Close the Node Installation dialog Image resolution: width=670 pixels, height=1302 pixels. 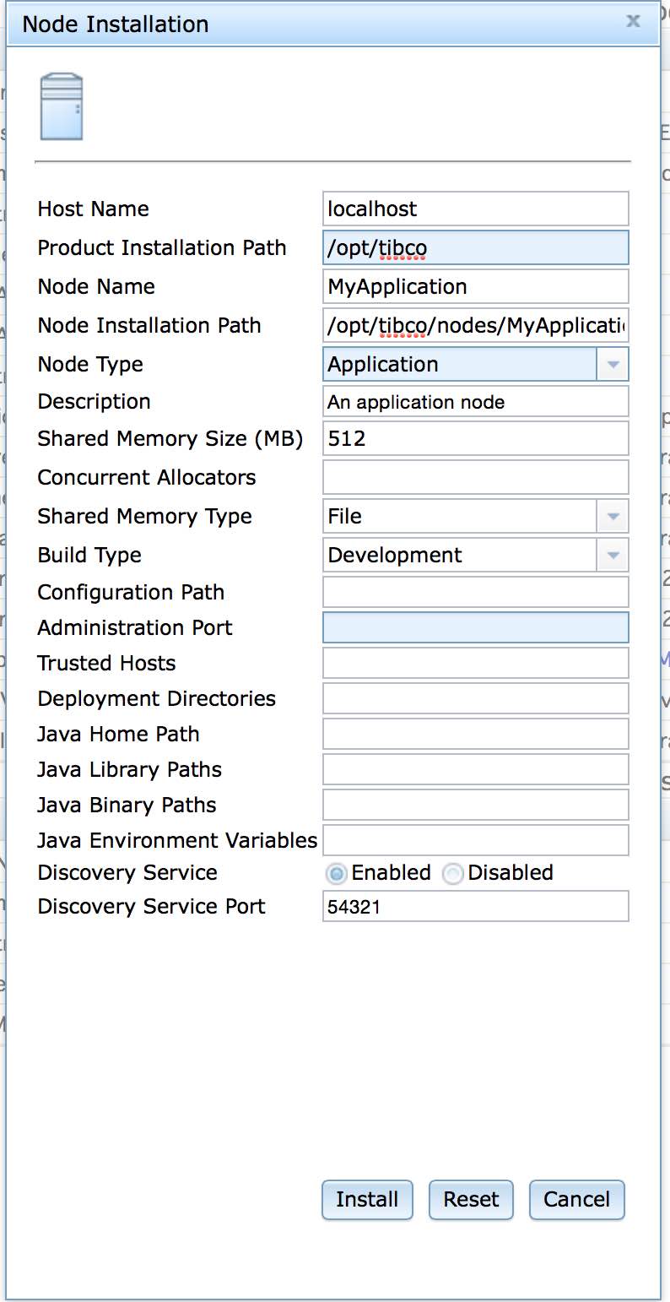pos(633,23)
